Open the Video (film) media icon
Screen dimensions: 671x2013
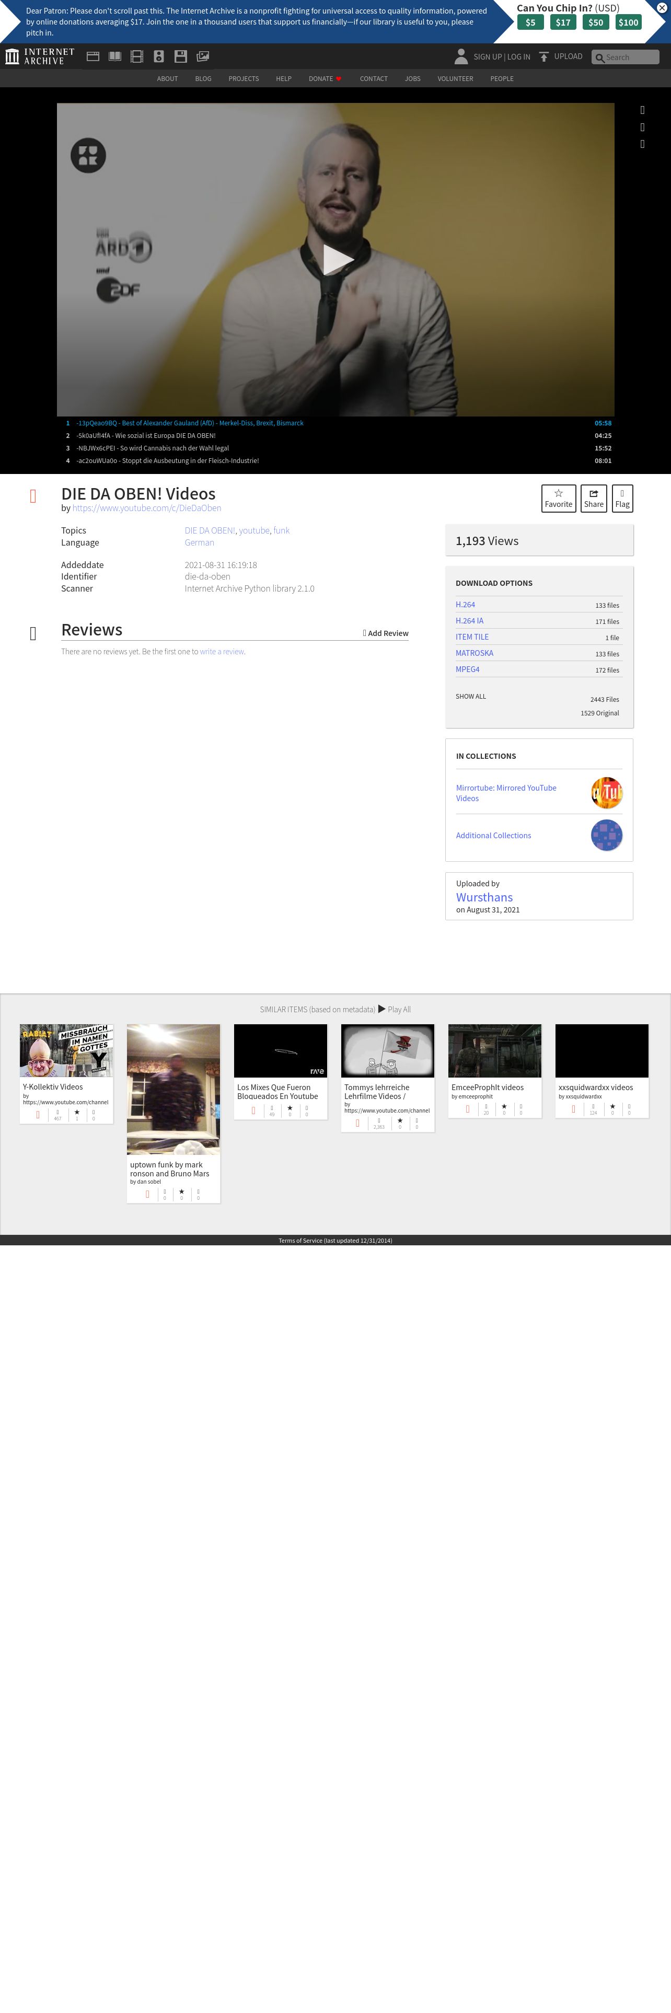point(137,56)
